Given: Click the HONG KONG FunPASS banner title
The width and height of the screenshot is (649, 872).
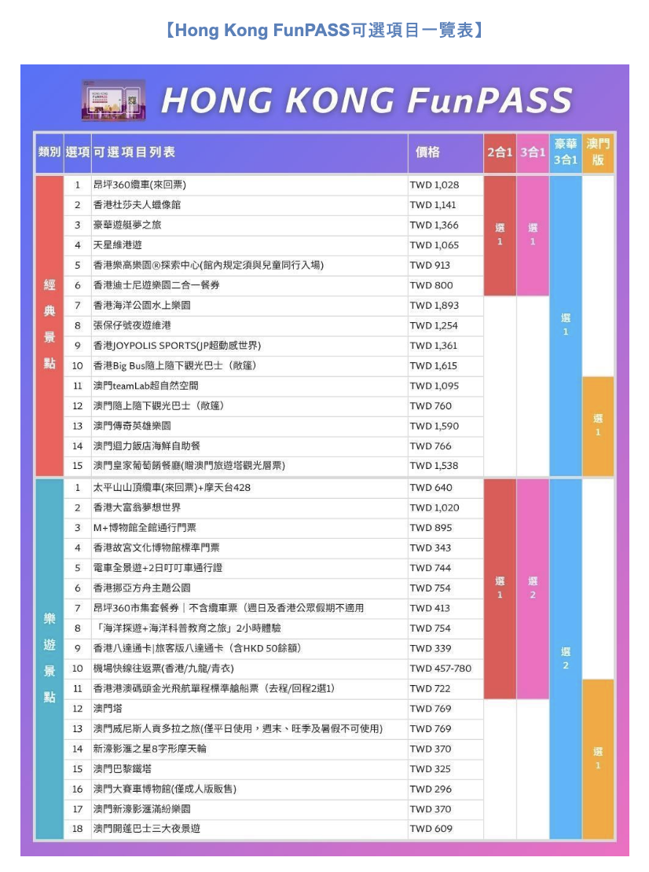Looking at the screenshot, I should [366, 101].
